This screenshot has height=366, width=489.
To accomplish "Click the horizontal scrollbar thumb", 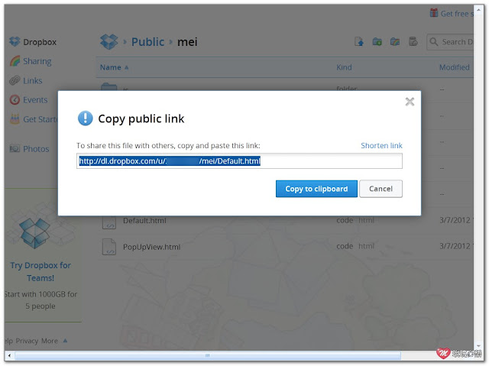I will 208,355.
